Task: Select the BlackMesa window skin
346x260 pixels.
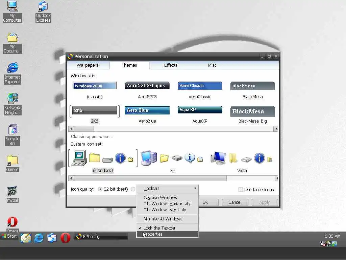Action: (x=252, y=91)
